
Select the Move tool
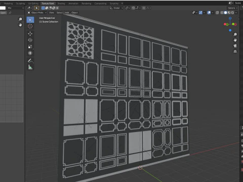[x=30, y=34]
